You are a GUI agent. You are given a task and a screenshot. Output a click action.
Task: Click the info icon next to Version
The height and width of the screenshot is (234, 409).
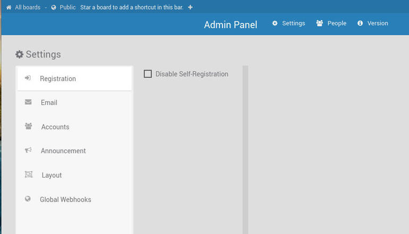(x=360, y=23)
